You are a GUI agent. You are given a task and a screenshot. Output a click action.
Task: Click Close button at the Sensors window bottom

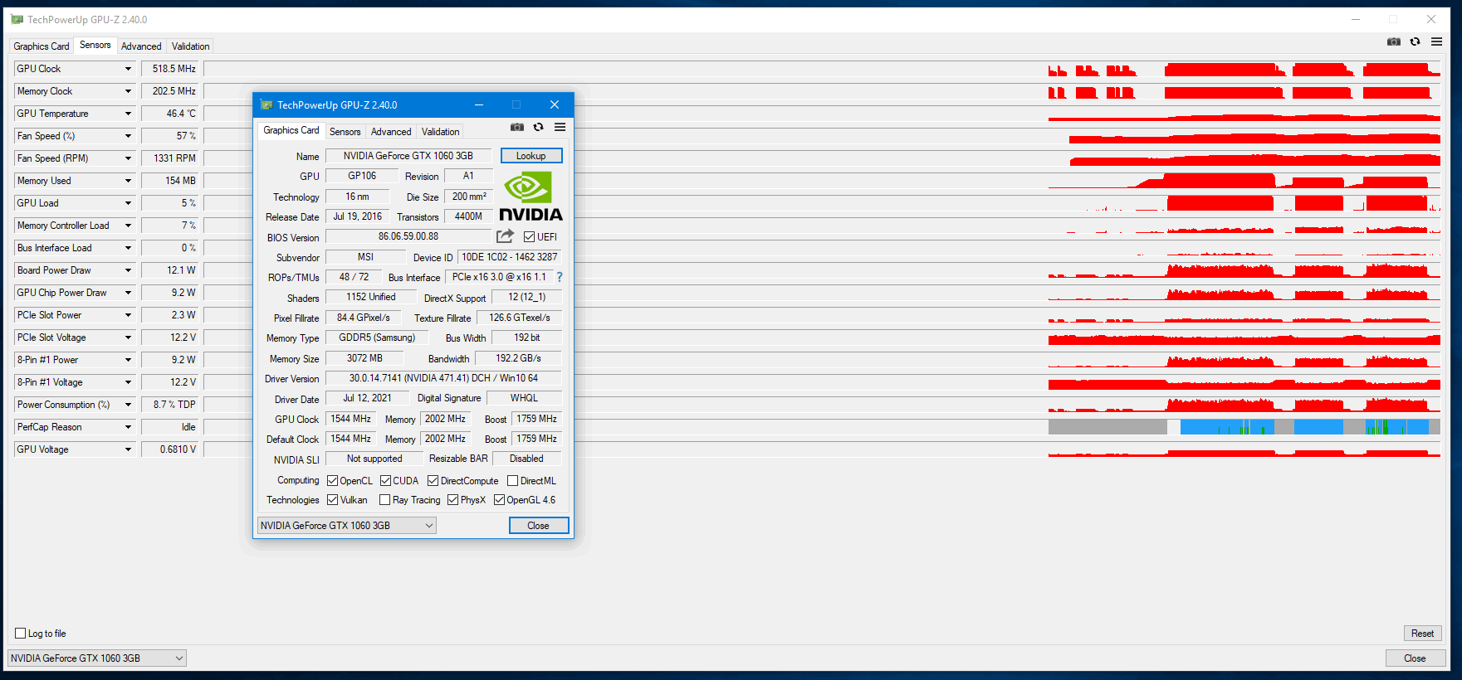pyautogui.click(x=1415, y=658)
